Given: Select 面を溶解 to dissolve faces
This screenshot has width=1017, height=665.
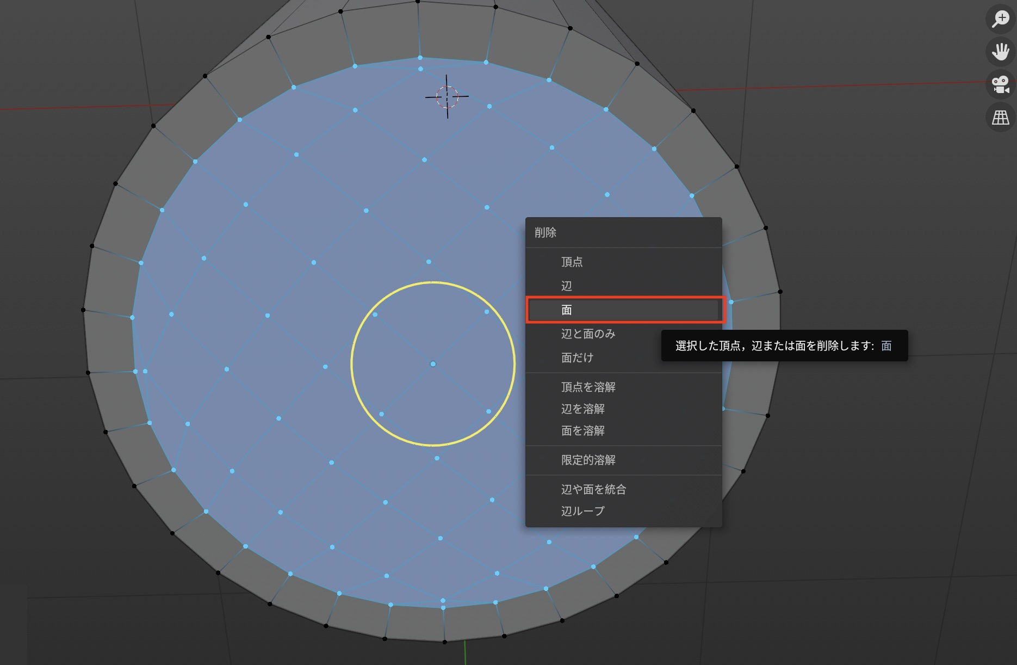Looking at the screenshot, I should coord(582,430).
